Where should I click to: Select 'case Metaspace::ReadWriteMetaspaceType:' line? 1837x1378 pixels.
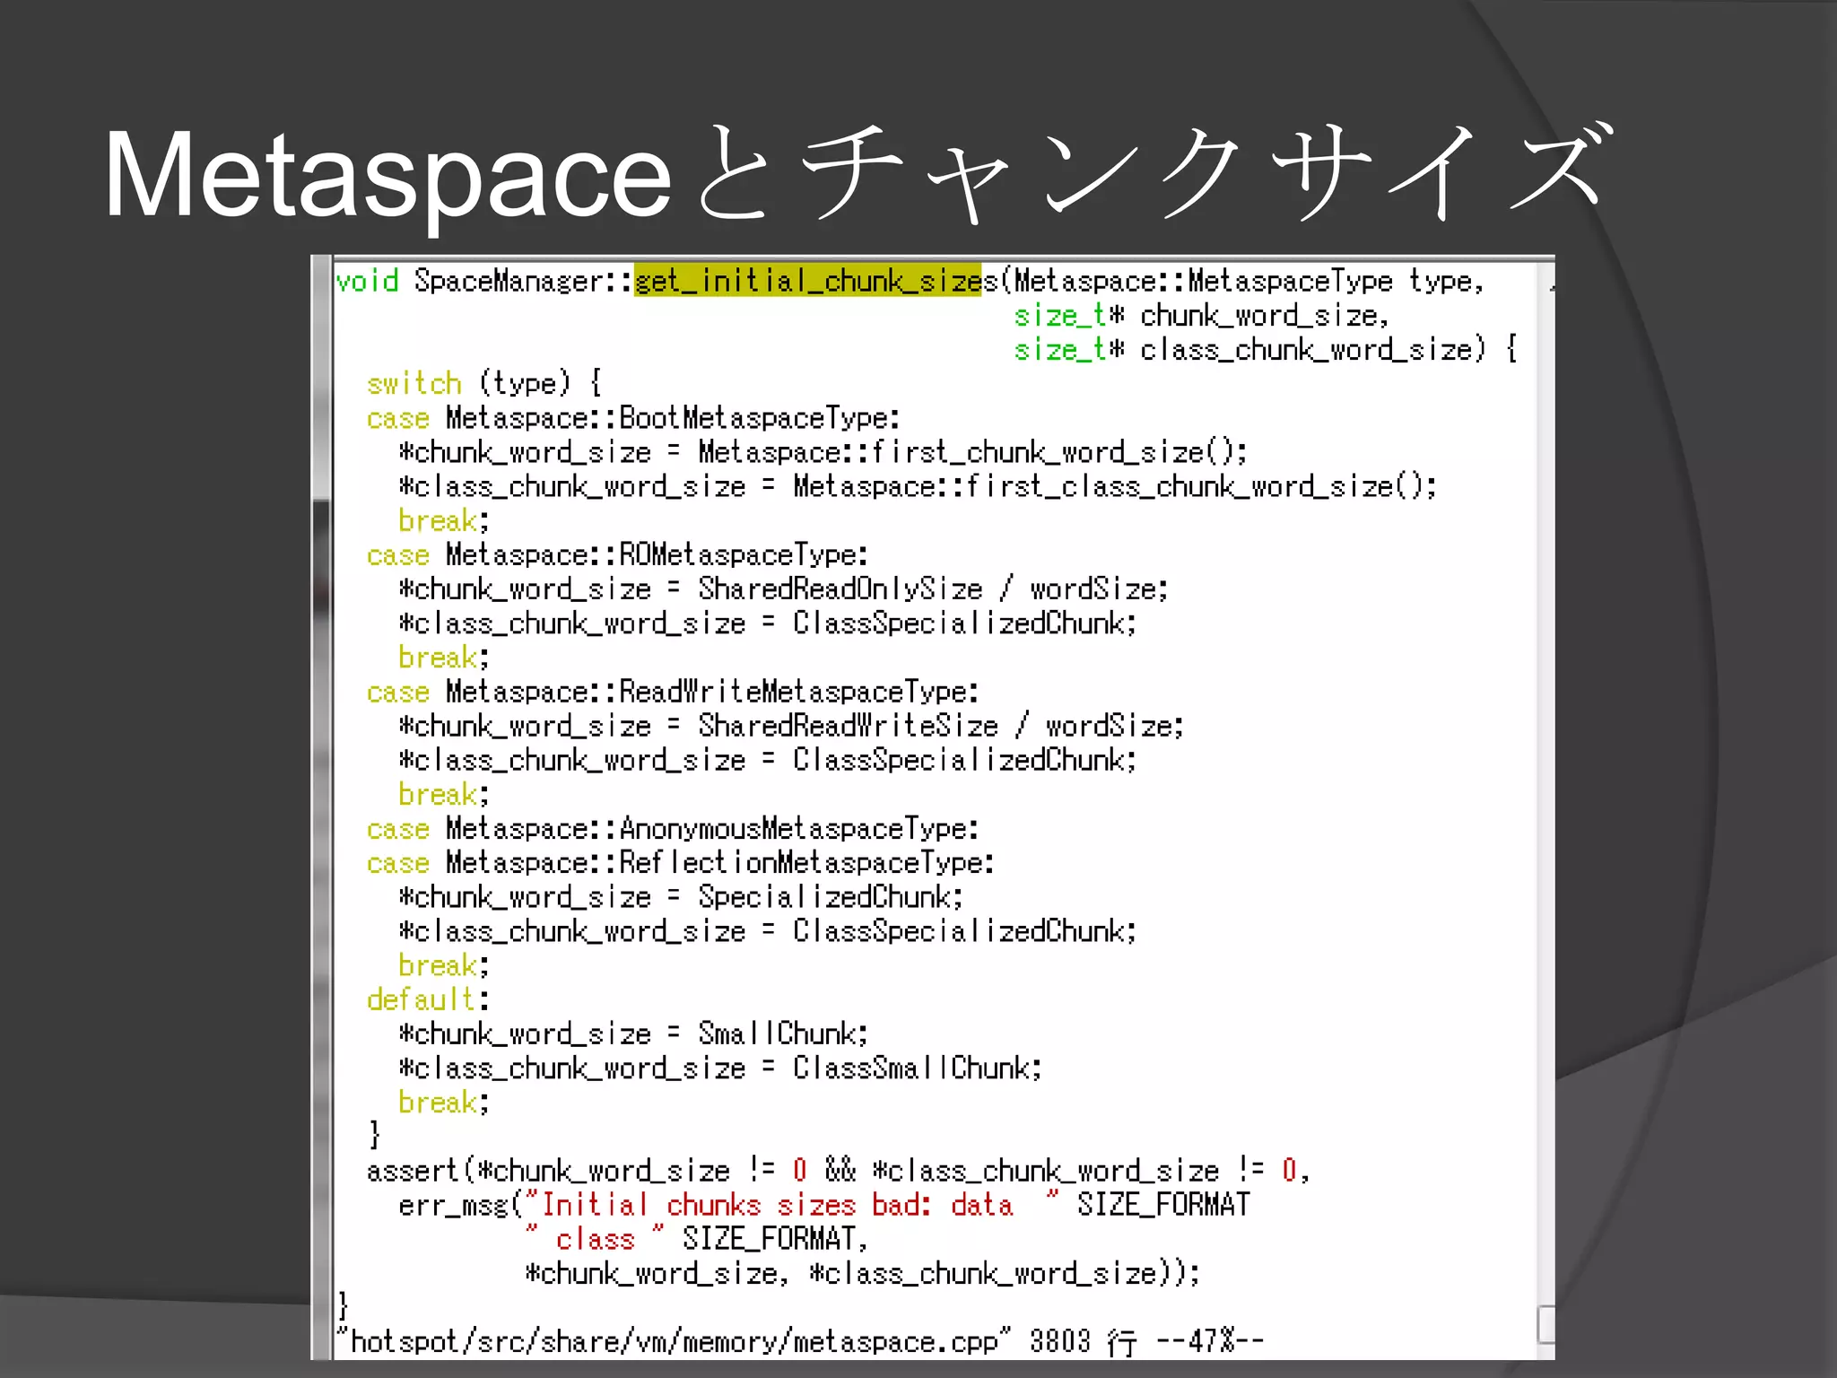[673, 692]
